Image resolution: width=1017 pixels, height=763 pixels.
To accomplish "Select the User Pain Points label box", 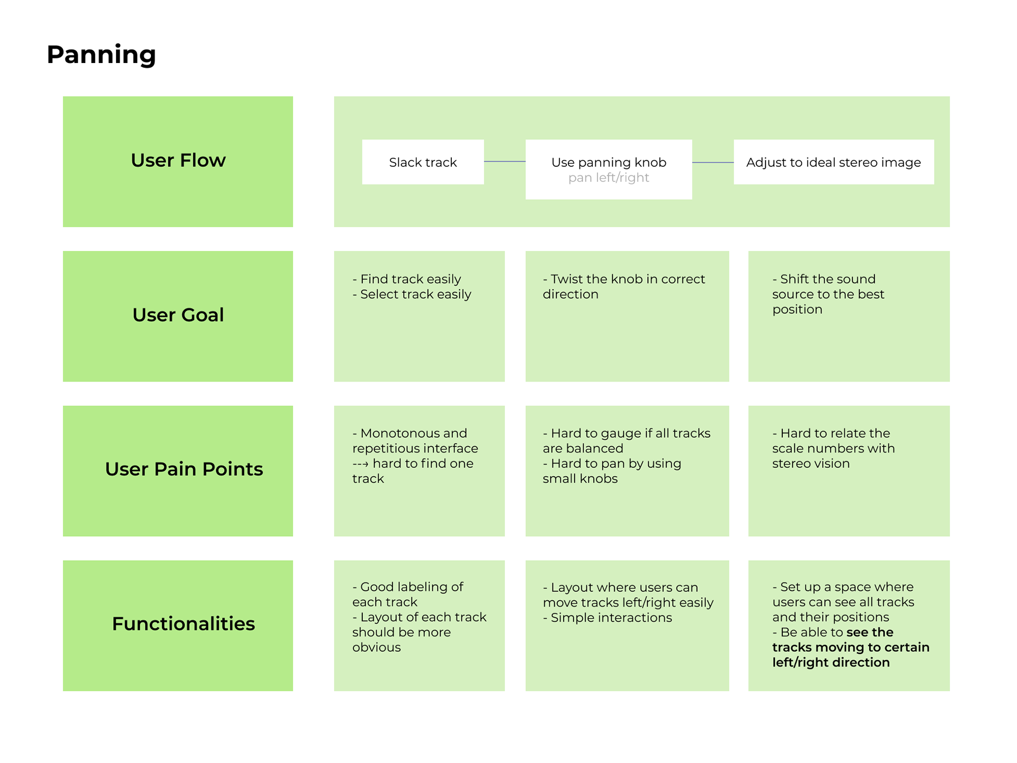I will [x=178, y=471].
